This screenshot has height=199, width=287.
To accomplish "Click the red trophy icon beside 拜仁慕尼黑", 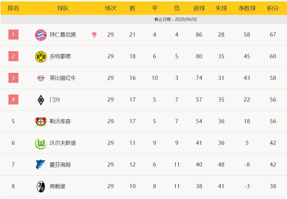I will (94, 35).
